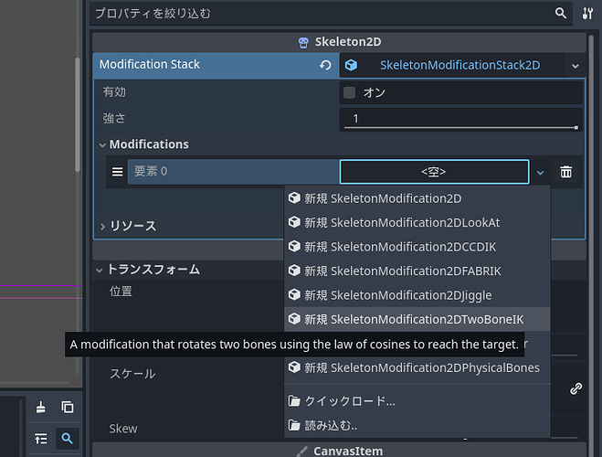Screen dimensions: 602x457
Task: Choose 読み込む.. menu entry
Action: click(417, 425)
